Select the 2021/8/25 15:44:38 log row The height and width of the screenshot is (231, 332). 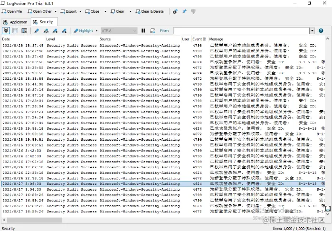pyautogui.click(x=163, y=84)
